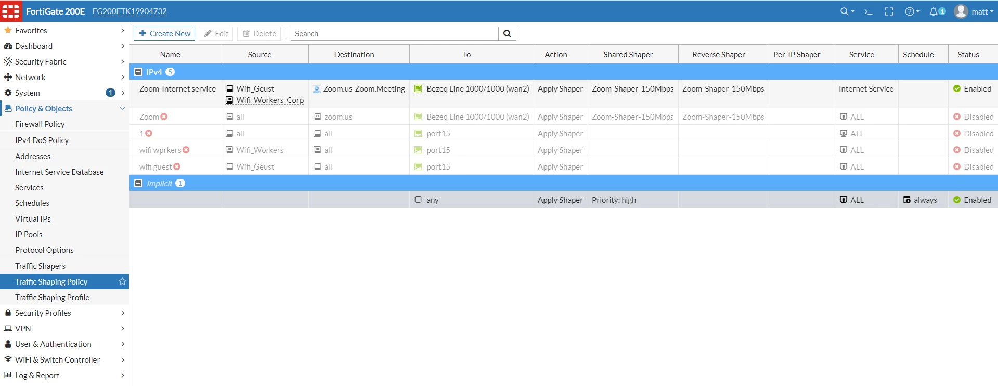Click Wifi_Workers_Corp source in first row

tap(270, 100)
